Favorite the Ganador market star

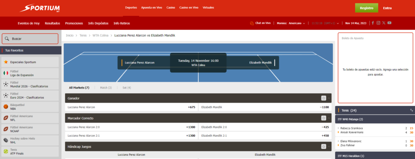pos(323,98)
